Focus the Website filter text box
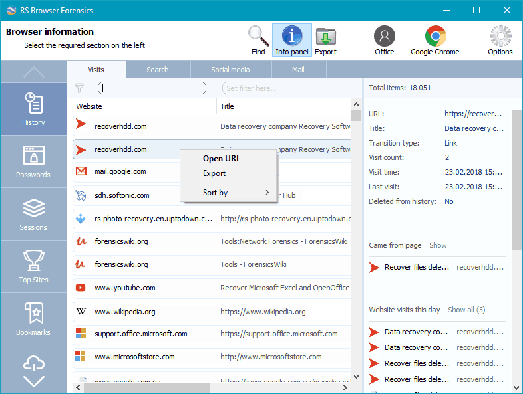523x394 pixels. (152, 88)
